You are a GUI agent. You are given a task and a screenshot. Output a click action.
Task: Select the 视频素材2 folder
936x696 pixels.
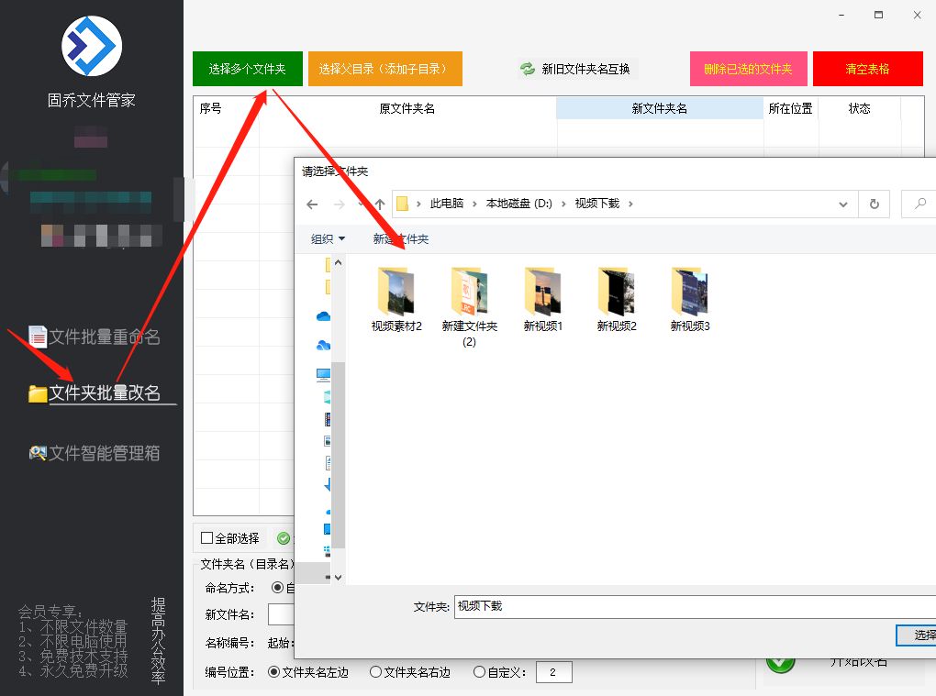[x=396, y=299]
